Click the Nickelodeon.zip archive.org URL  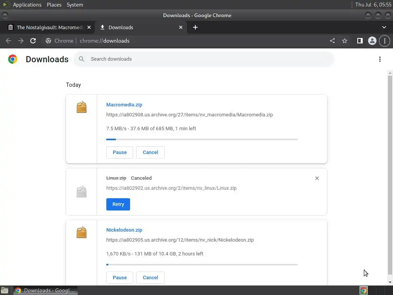coord(180,240)
